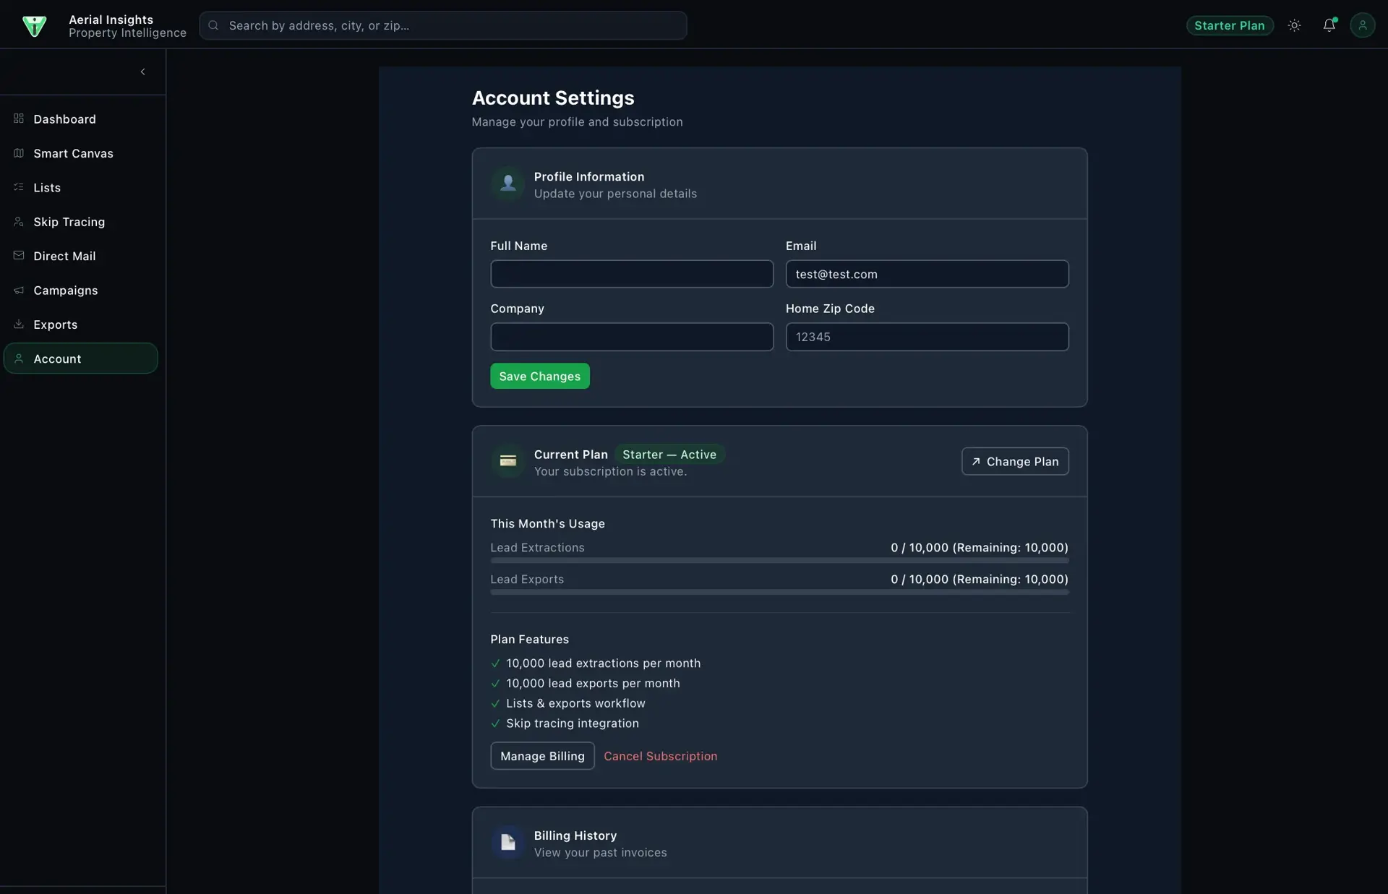Click the 'Plan Features' label
Image resolution: width=1388 pixels, height=894 pixels.
tap(529, 639)
